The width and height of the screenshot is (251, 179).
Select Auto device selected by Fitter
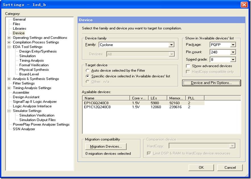pos(88,71)
